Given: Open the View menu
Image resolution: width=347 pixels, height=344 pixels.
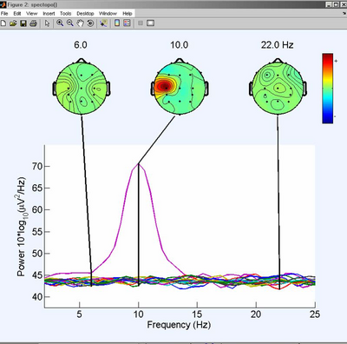Looking at the screenshot, I should tap(32, 13).
